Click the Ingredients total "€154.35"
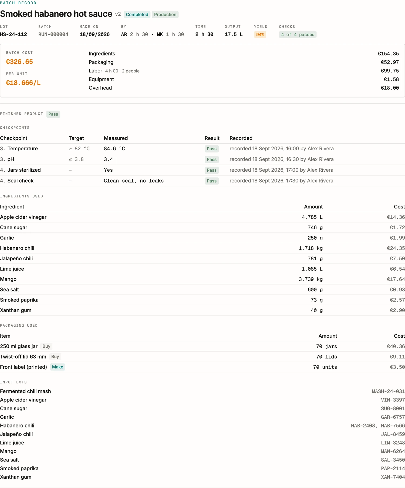 (388, 54)
